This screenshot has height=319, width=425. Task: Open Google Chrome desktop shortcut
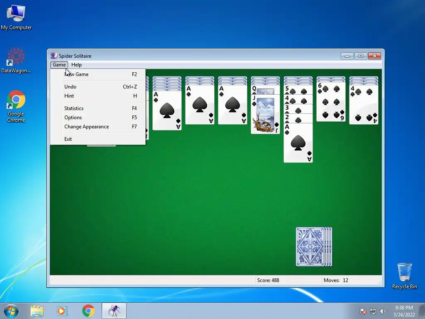click(16, 106)
